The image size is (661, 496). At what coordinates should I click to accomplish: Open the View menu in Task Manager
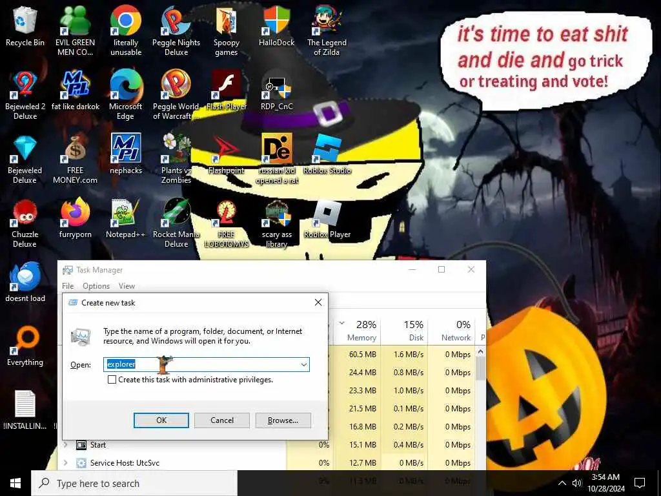[127, 286]
